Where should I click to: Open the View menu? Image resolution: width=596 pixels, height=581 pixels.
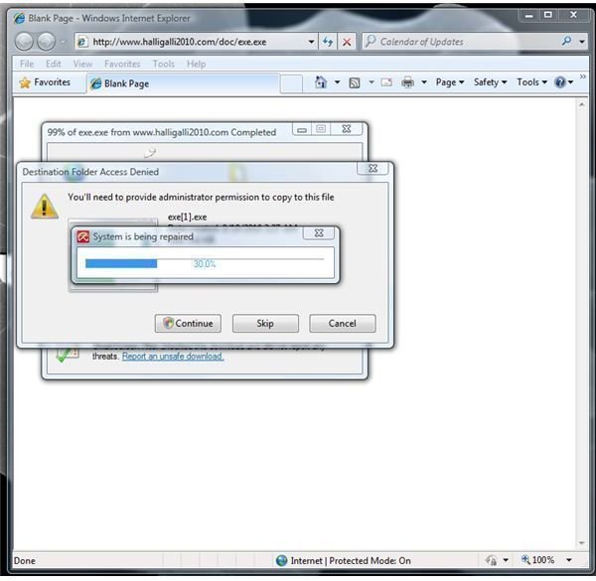[x=82, y=64]
